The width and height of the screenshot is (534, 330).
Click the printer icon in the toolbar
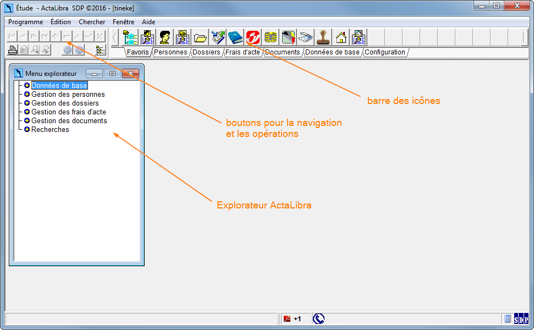(12, 50)
